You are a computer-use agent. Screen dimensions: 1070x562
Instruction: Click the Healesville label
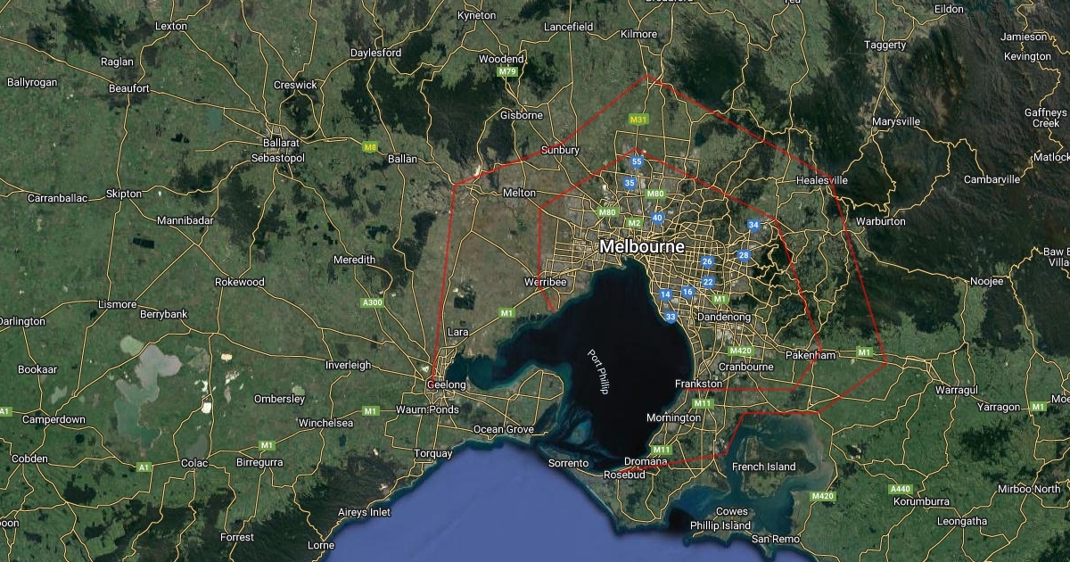pos(822,180)
